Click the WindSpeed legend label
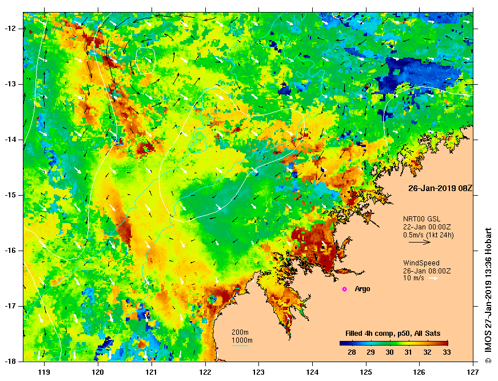The image size is (498, 381). 421,263
